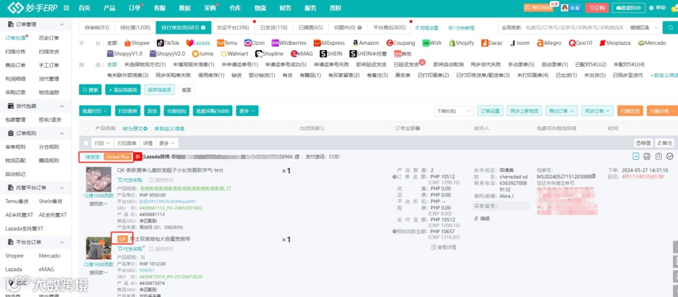Filter by Wildberries platform

pos(289,43)
